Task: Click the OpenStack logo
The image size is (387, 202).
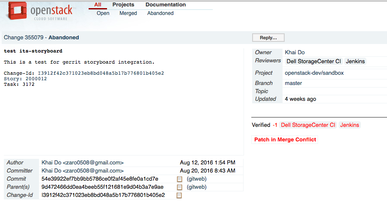Action: pyautogui.click(x=39, y=12)
